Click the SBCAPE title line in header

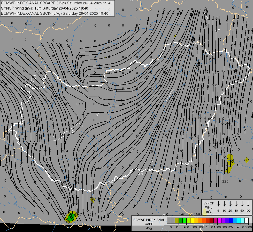tap(57, 3)
